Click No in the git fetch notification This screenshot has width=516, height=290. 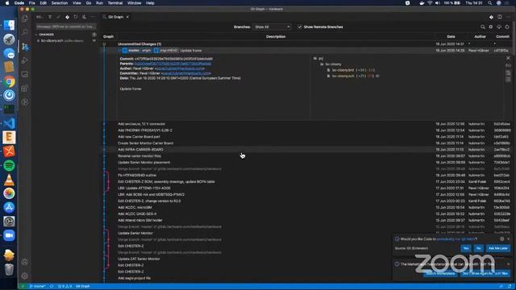coord(478,248)
